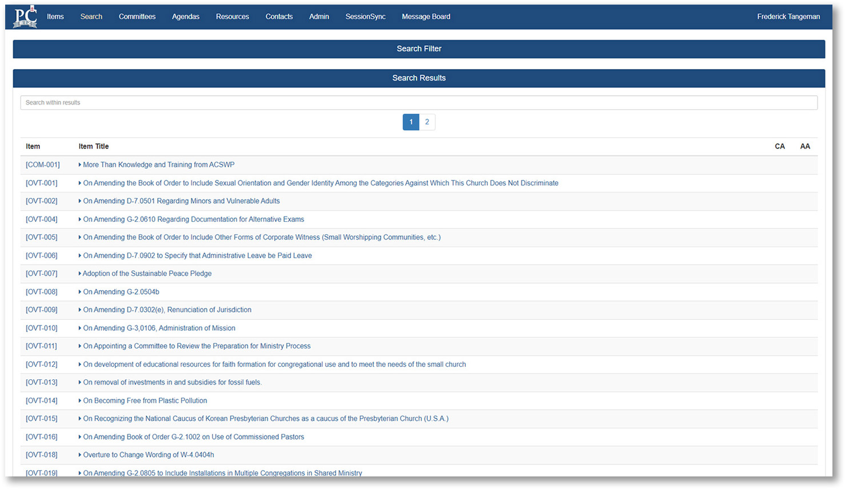Viewport: 857px width, 489px height.
Task: Open the Agendas menu
Action: click(186, 17)
